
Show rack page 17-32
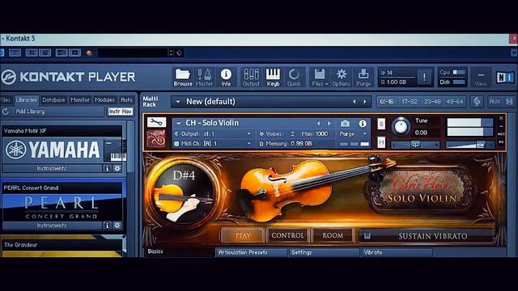[x=410, y=102]
